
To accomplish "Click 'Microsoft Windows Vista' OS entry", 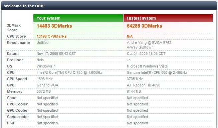I will tap(147, 66).
